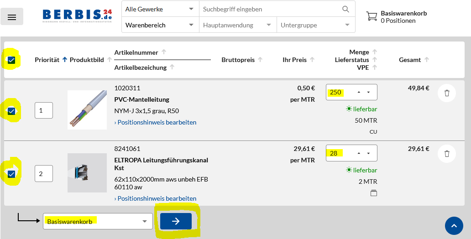This screenshot has width=471, height=239.
Task: Click the ELTROPA product thumbnail
Action: pos(87,173)
